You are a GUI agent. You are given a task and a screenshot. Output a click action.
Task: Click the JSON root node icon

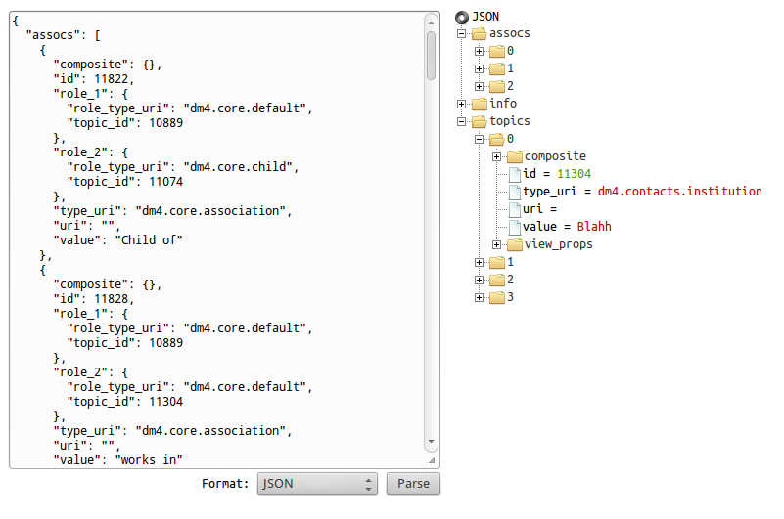click(x=462, y=17)
